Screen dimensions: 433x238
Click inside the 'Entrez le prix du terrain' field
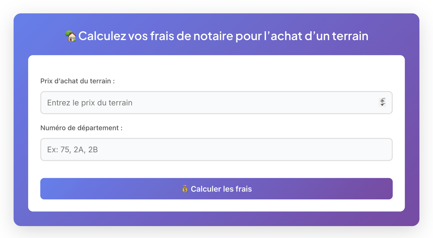coord(189,103)
